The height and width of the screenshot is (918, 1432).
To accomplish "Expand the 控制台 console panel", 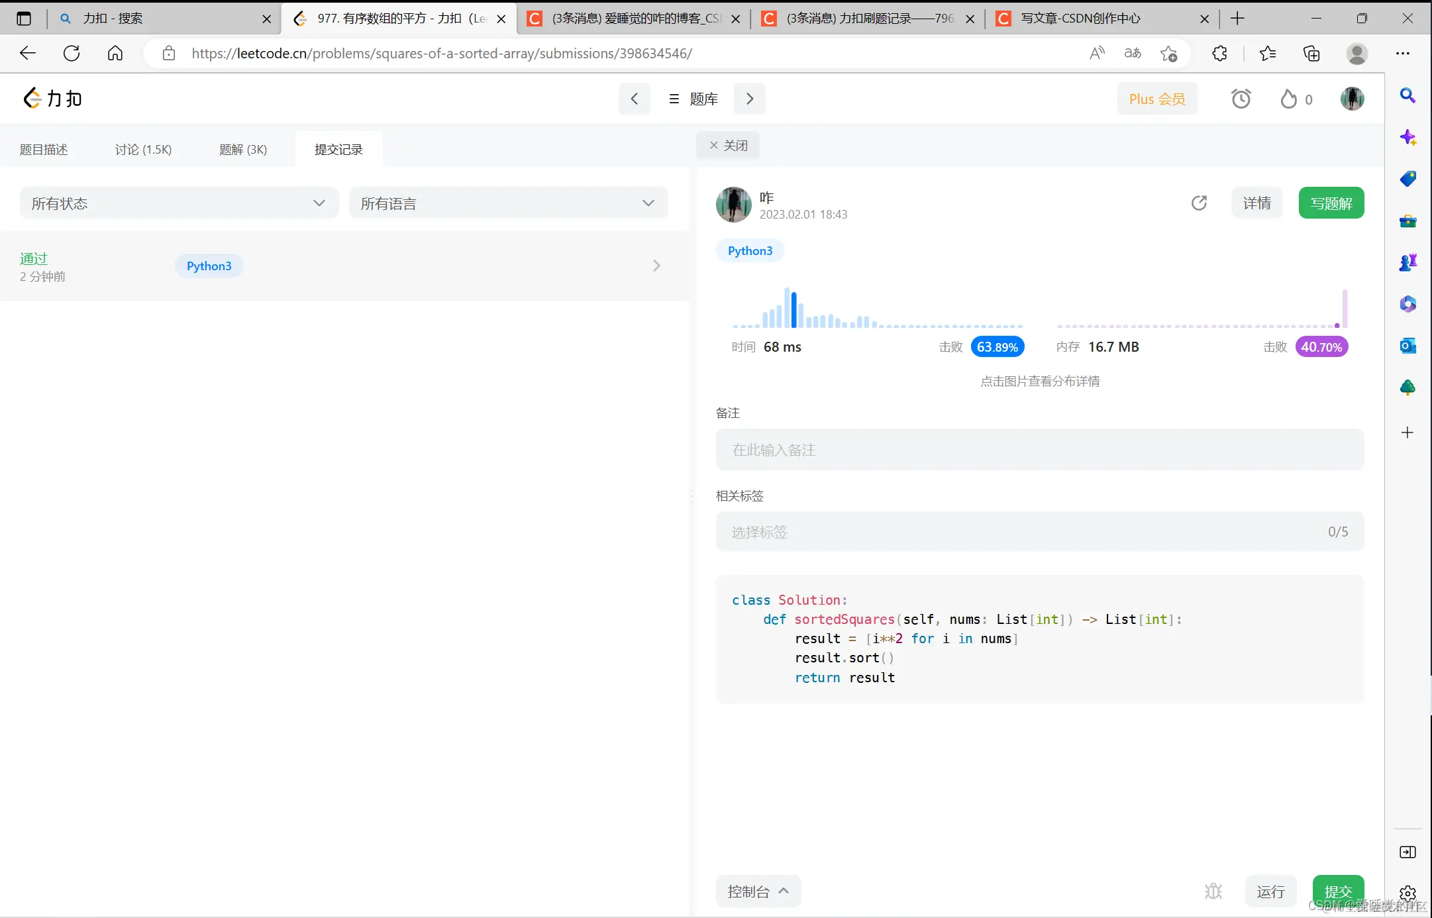I will [x=758, y=892].
